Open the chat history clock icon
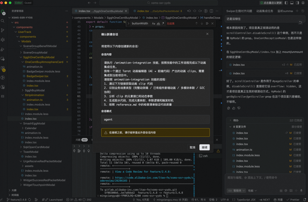Image resolution: width=308 pixels, height=202 pixels. click(x=303, y=11)
